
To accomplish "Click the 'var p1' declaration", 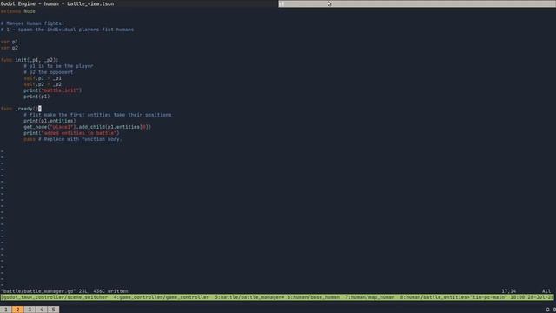I will coord(10,42).
